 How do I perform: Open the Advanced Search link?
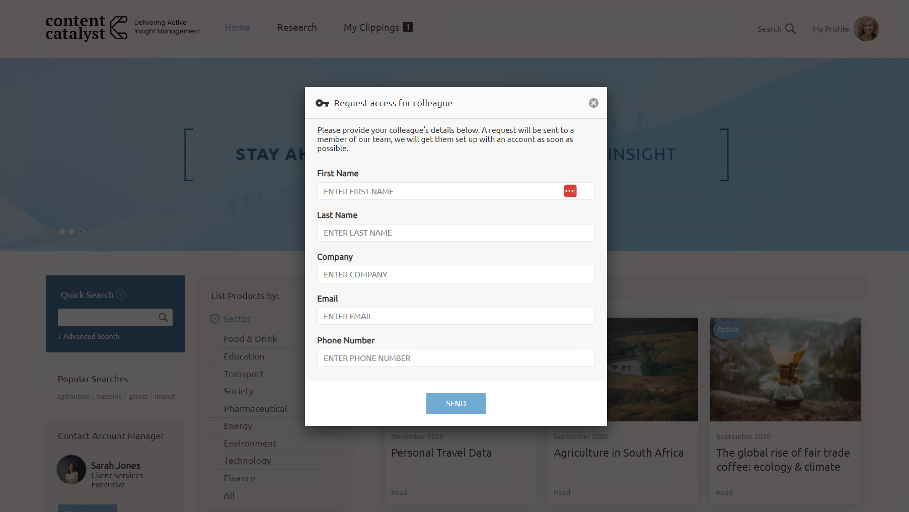(x=89, y=336)
